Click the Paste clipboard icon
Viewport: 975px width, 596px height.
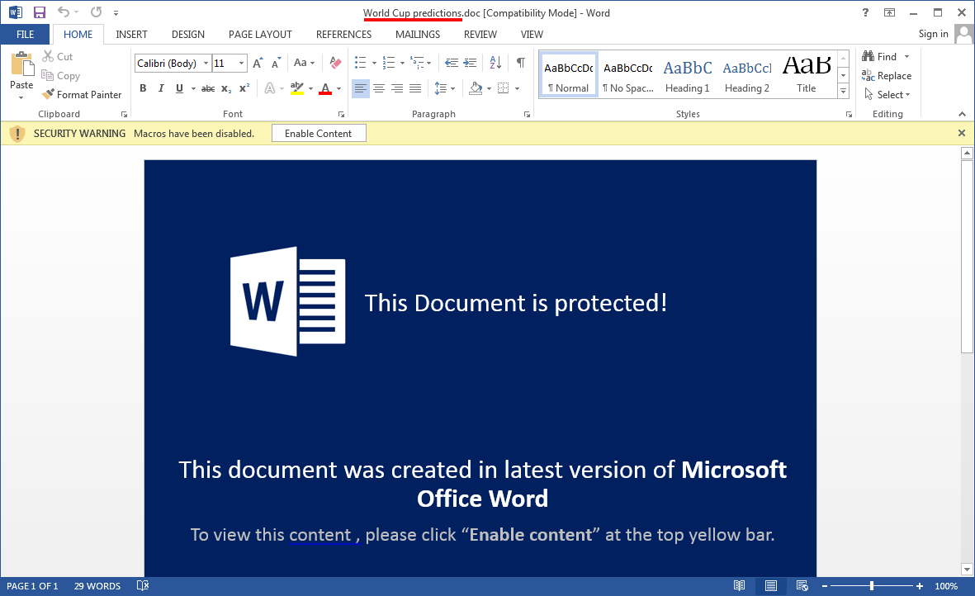[x=21, y=64]
